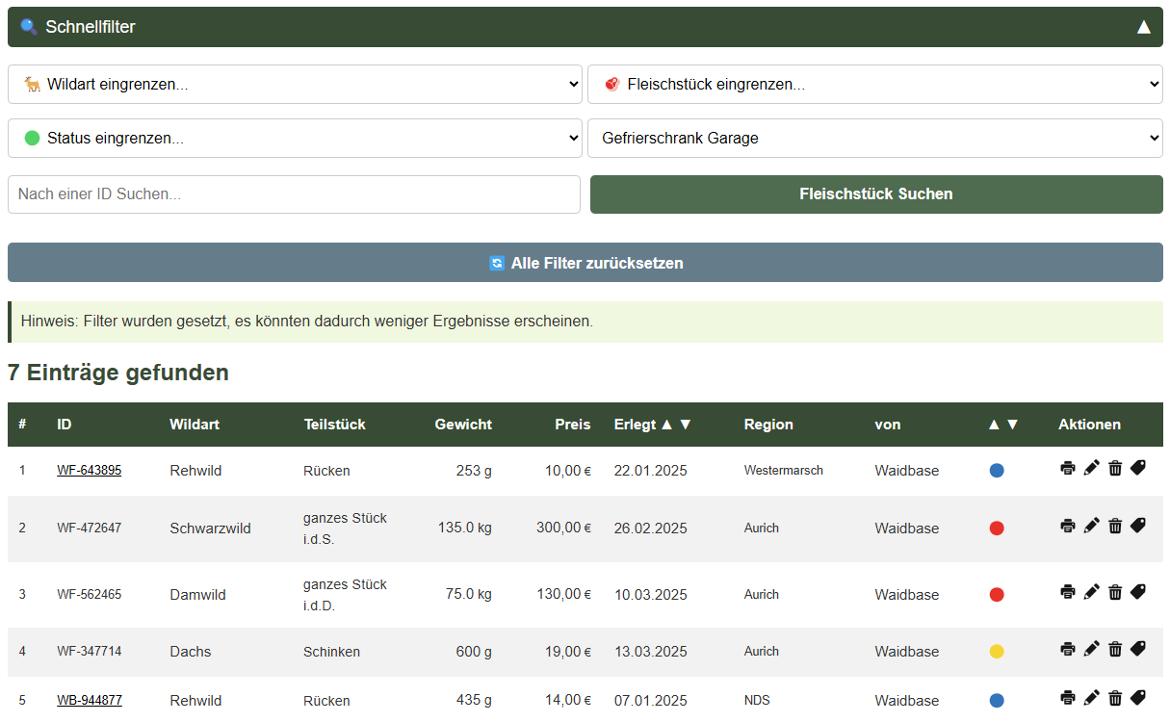
Task: Click tag icon for WF-562465
Action: (x=1138, y=592)
